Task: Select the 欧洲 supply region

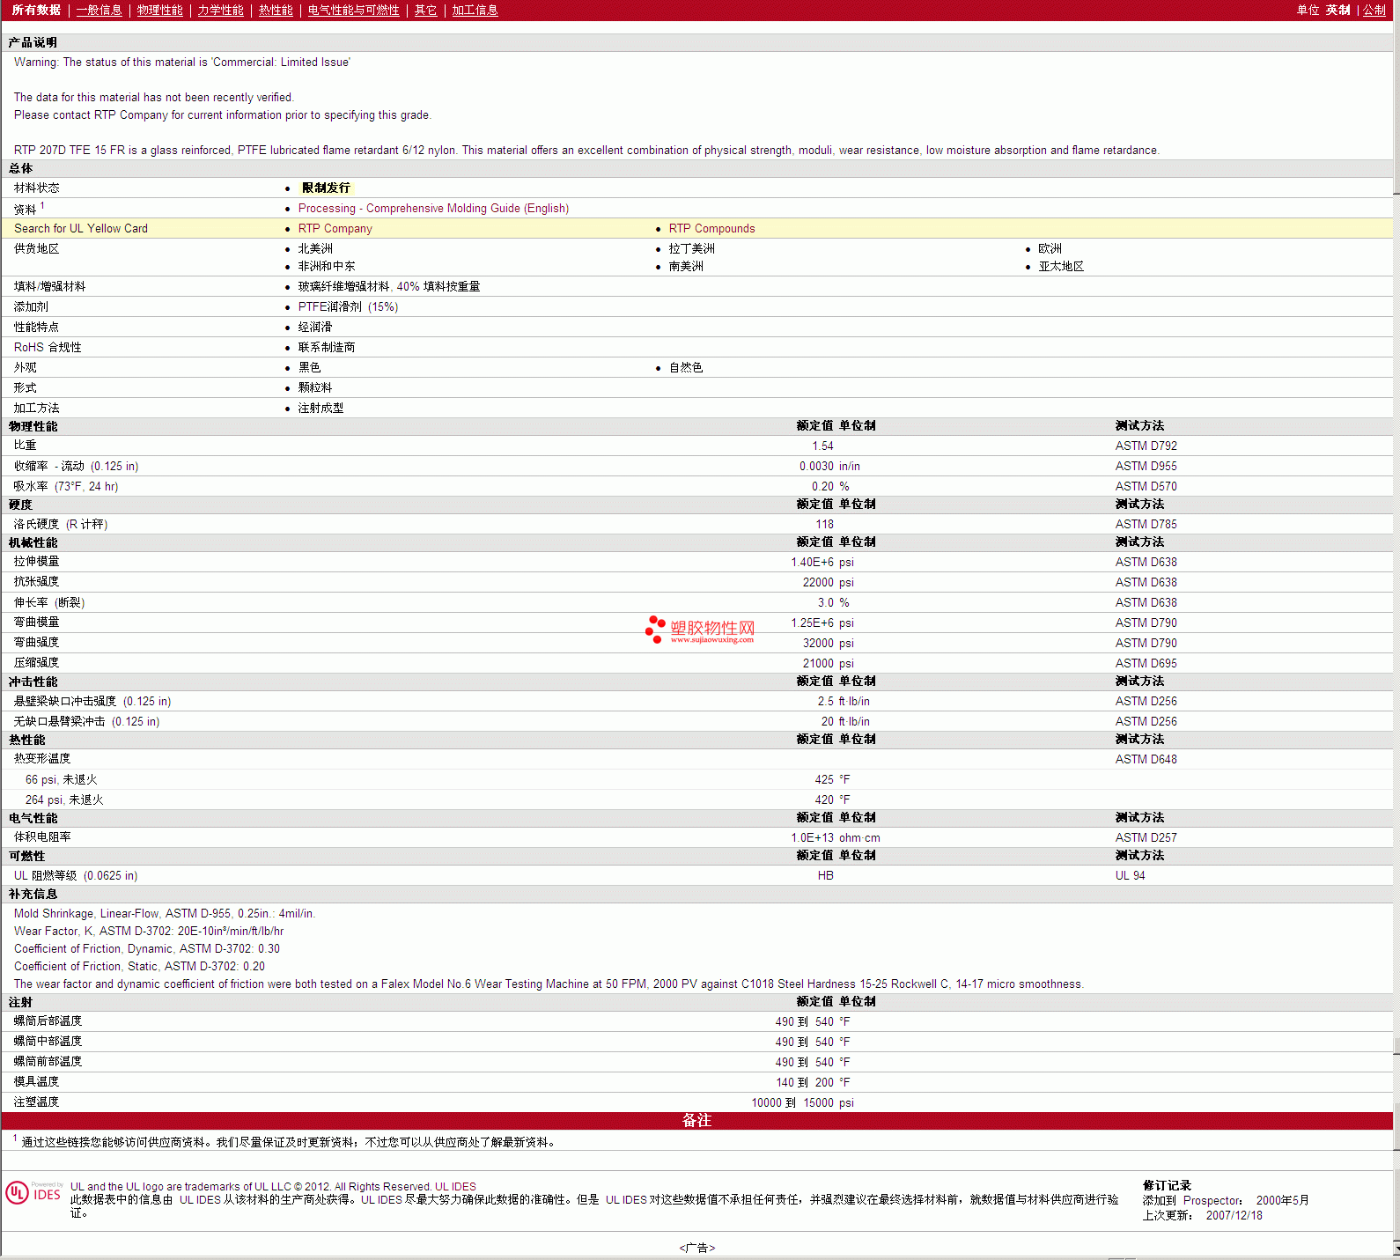Action: [x=1050, y=248]
